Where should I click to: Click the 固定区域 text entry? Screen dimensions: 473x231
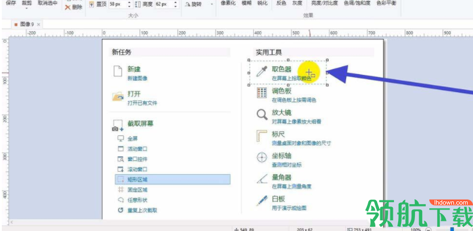point(137,190)
